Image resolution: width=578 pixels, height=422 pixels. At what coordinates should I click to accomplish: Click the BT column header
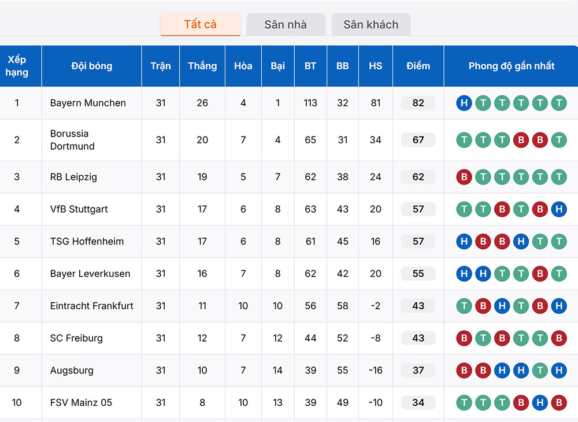coord(310,66)
